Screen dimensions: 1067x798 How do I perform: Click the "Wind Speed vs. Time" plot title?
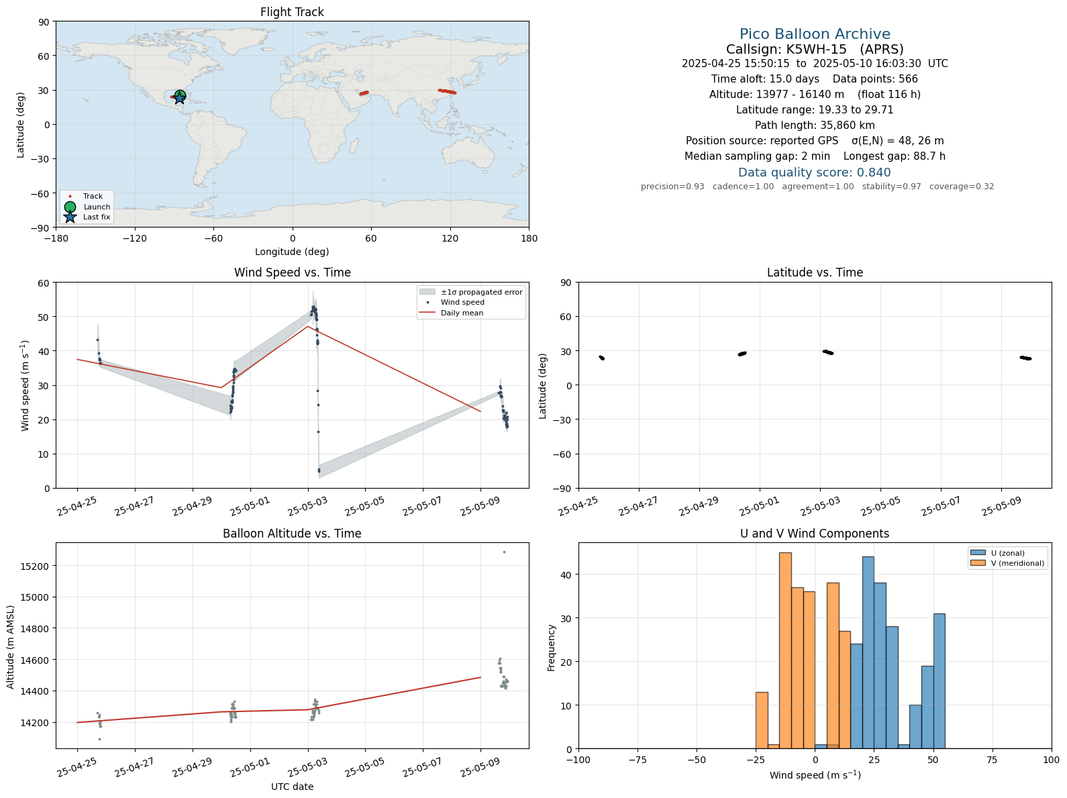(x=292, y=272)
